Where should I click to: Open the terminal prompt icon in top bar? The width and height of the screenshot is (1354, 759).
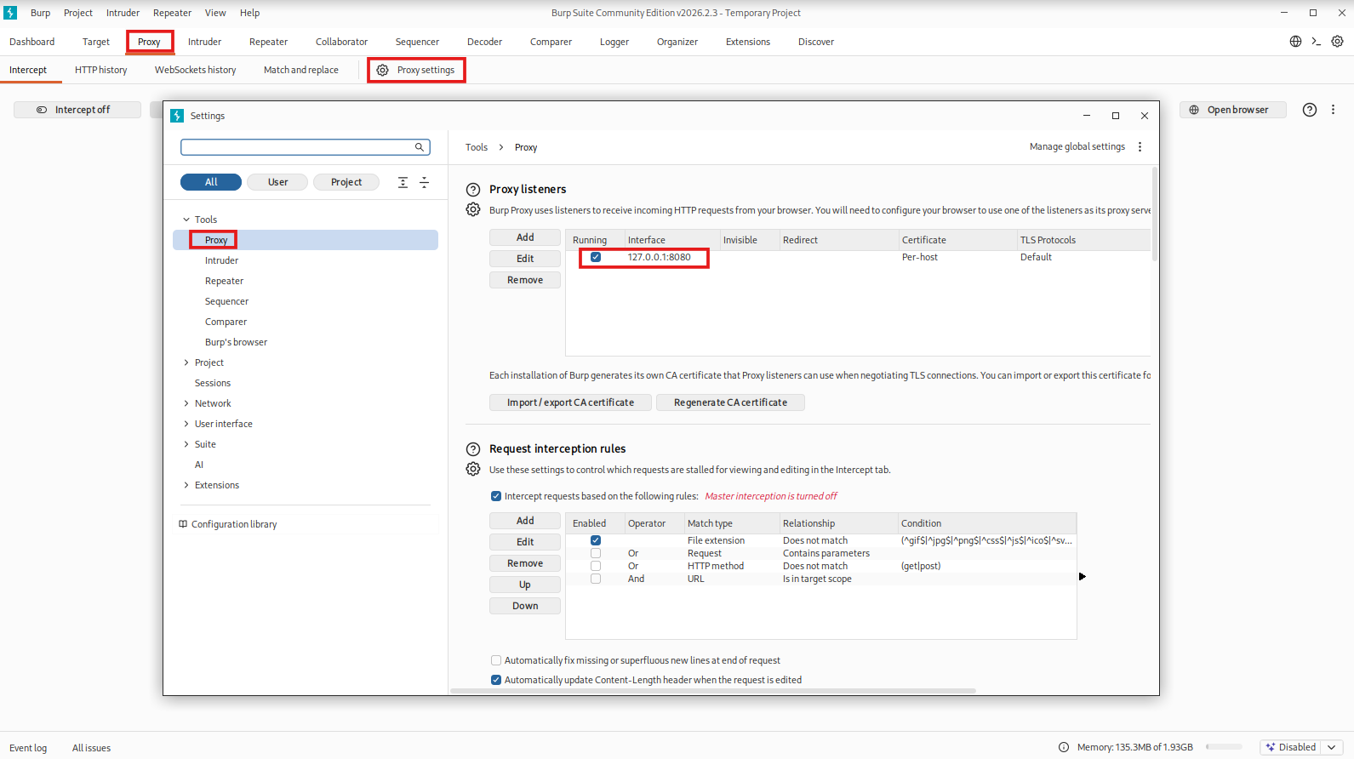point(1317,42)
